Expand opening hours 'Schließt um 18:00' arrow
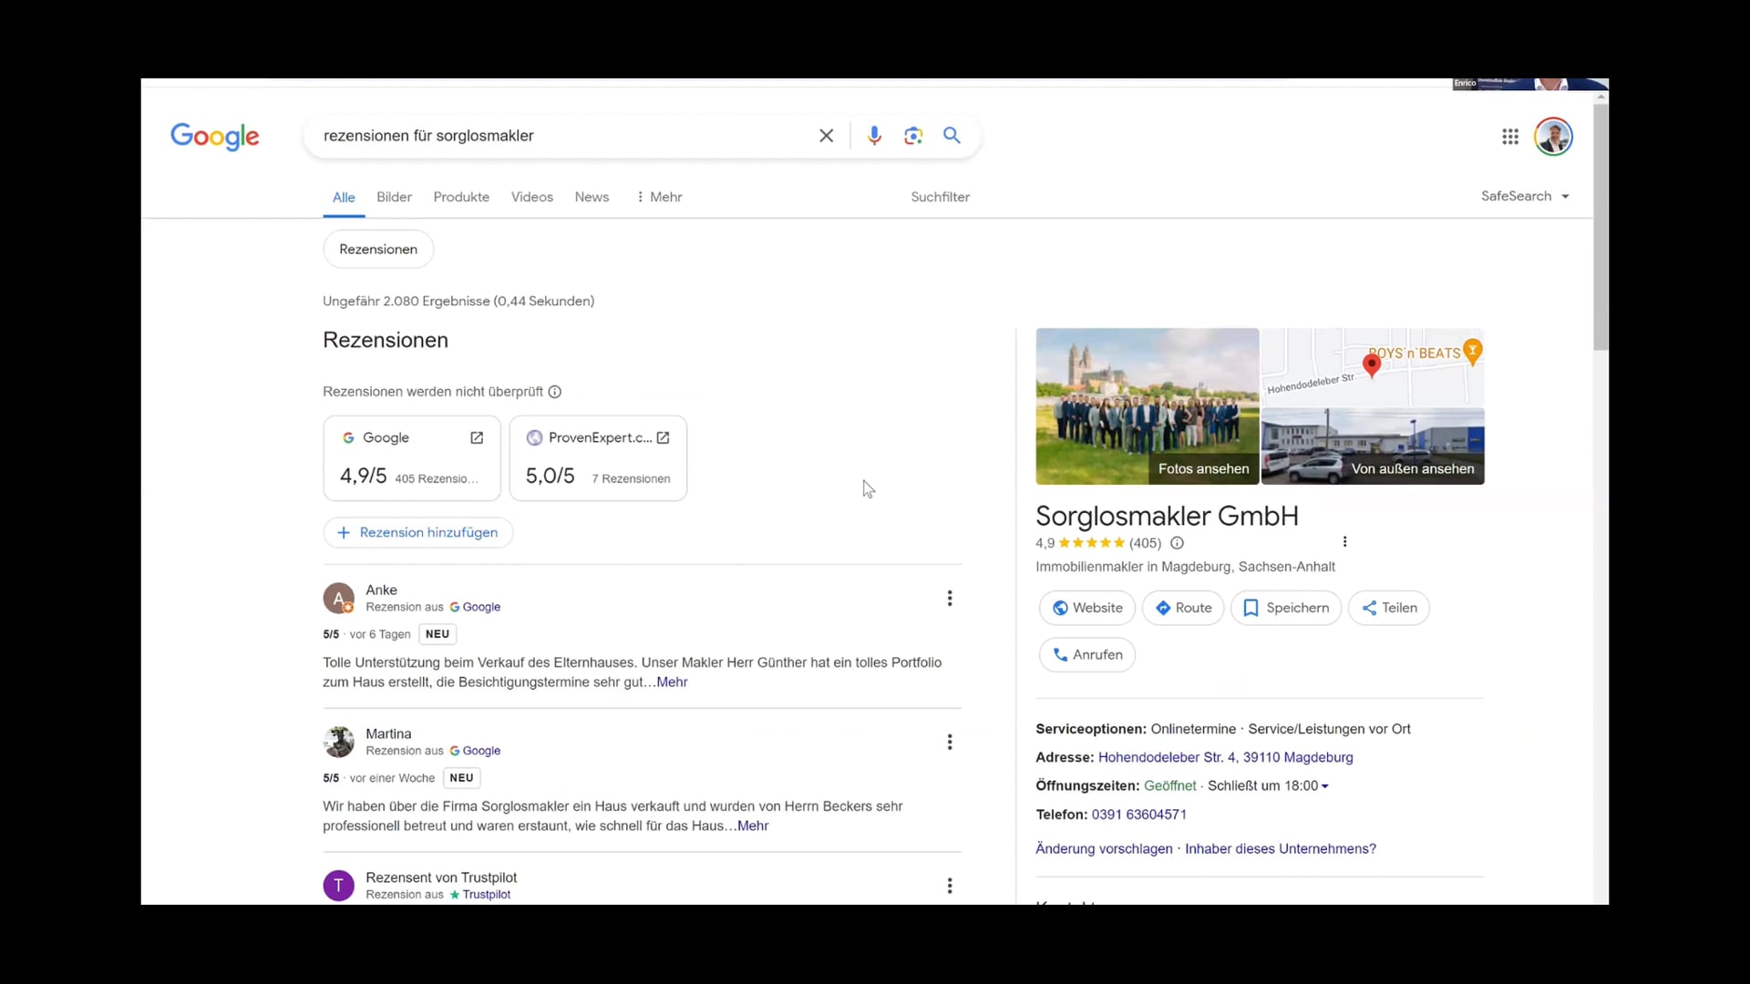Image resolution: width=1750 pixels, height=984 pixels. 1324,786
